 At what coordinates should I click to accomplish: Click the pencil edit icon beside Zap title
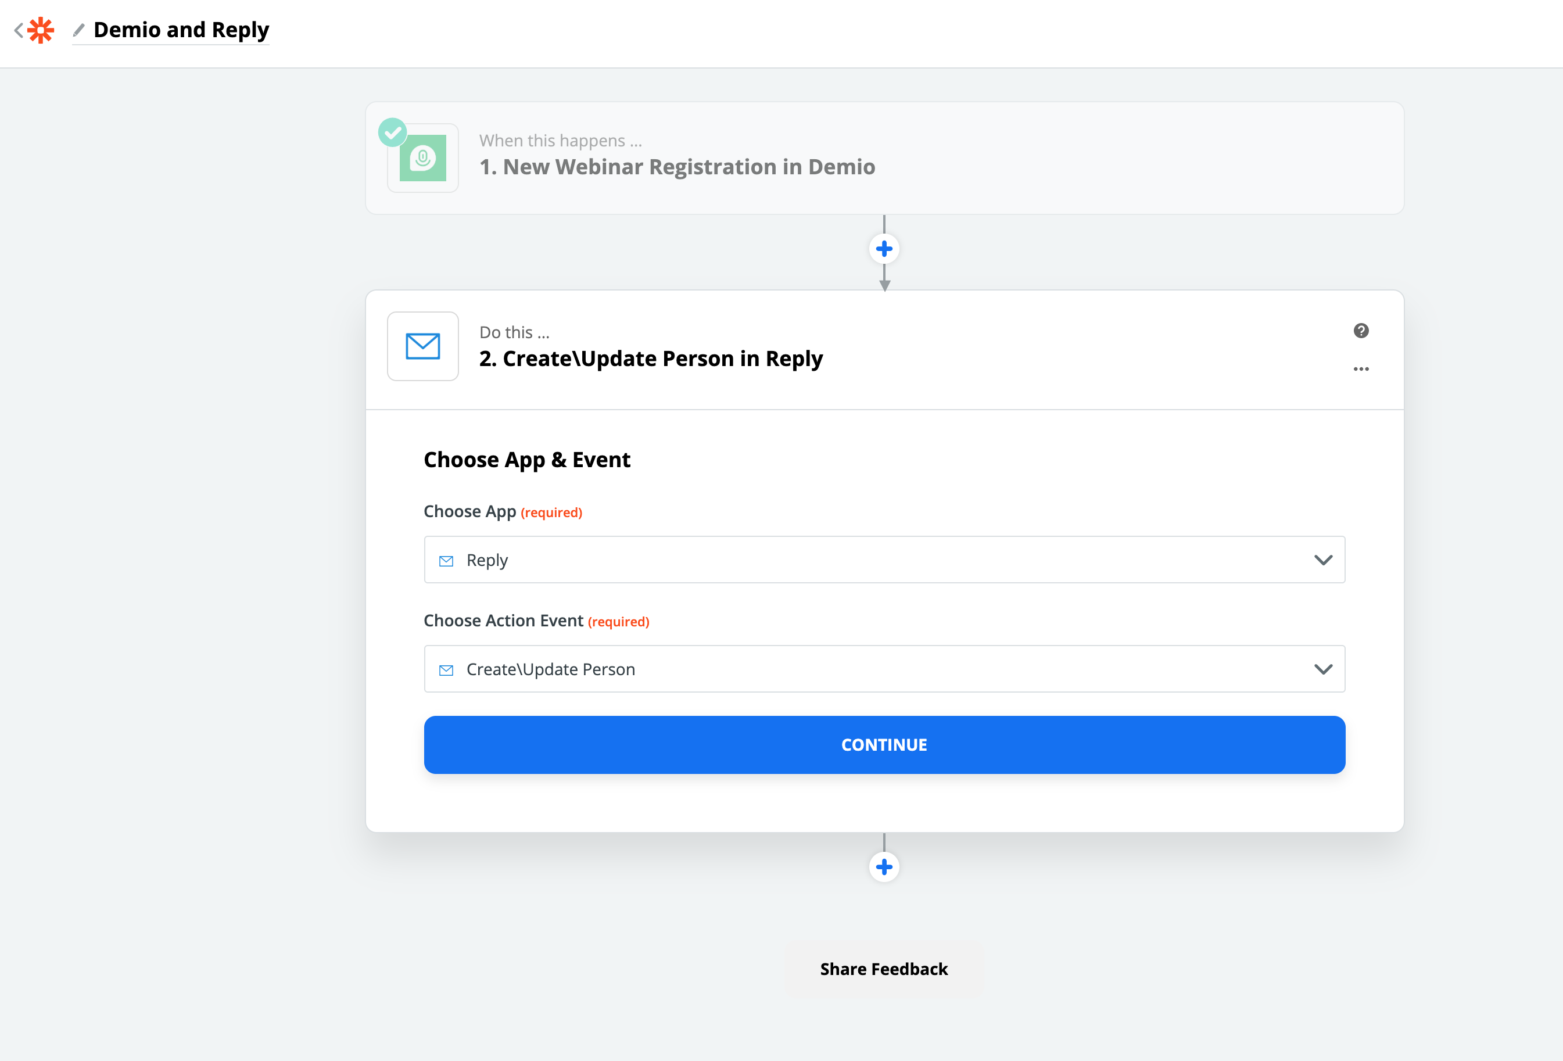pos(78,30)
